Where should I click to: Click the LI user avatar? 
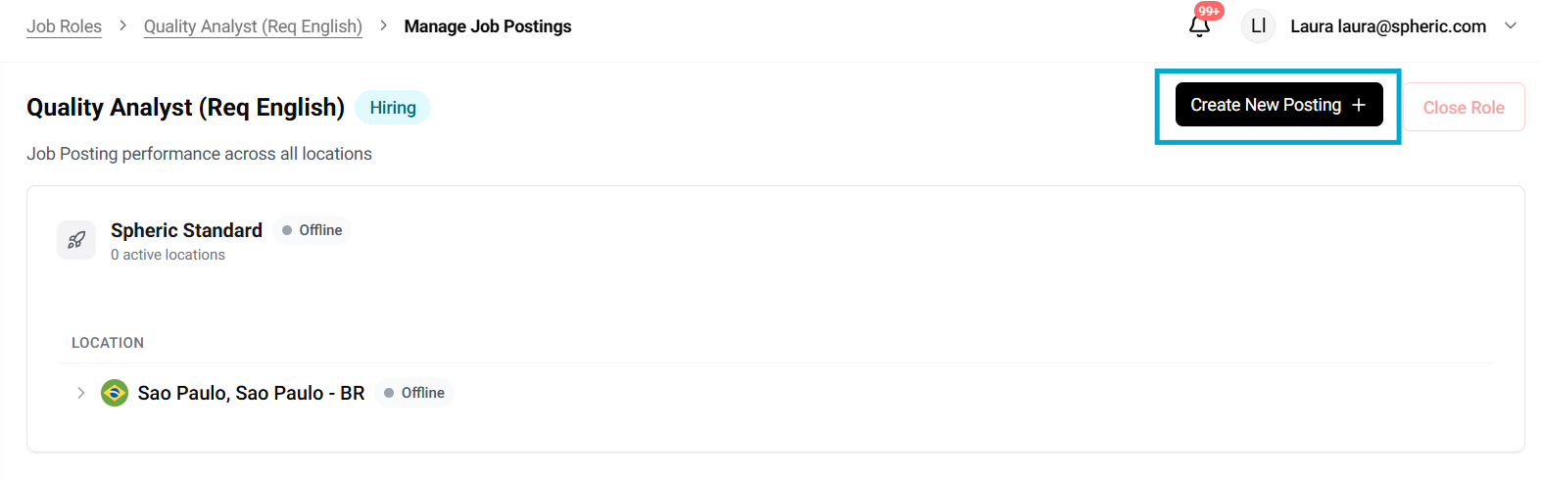[x=1258, y=26]
